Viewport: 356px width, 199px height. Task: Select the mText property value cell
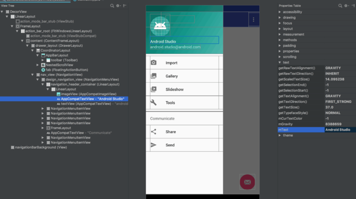[339, 130]
